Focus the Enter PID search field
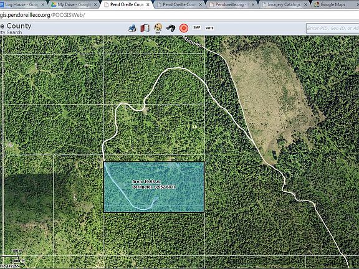 [333, 29]
